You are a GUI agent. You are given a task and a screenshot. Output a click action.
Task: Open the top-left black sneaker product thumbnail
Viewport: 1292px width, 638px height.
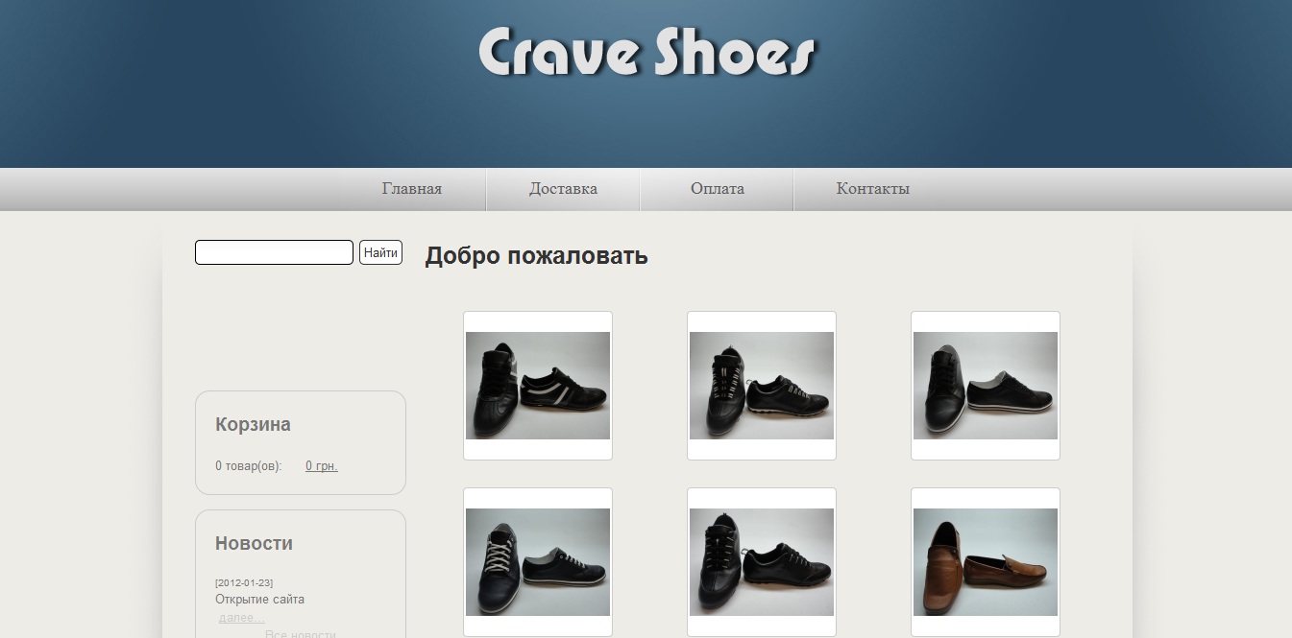coord(537,384)
